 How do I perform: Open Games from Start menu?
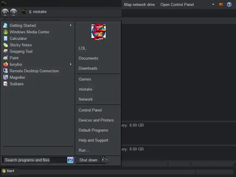pyautogui.click(x=85, y=79)
